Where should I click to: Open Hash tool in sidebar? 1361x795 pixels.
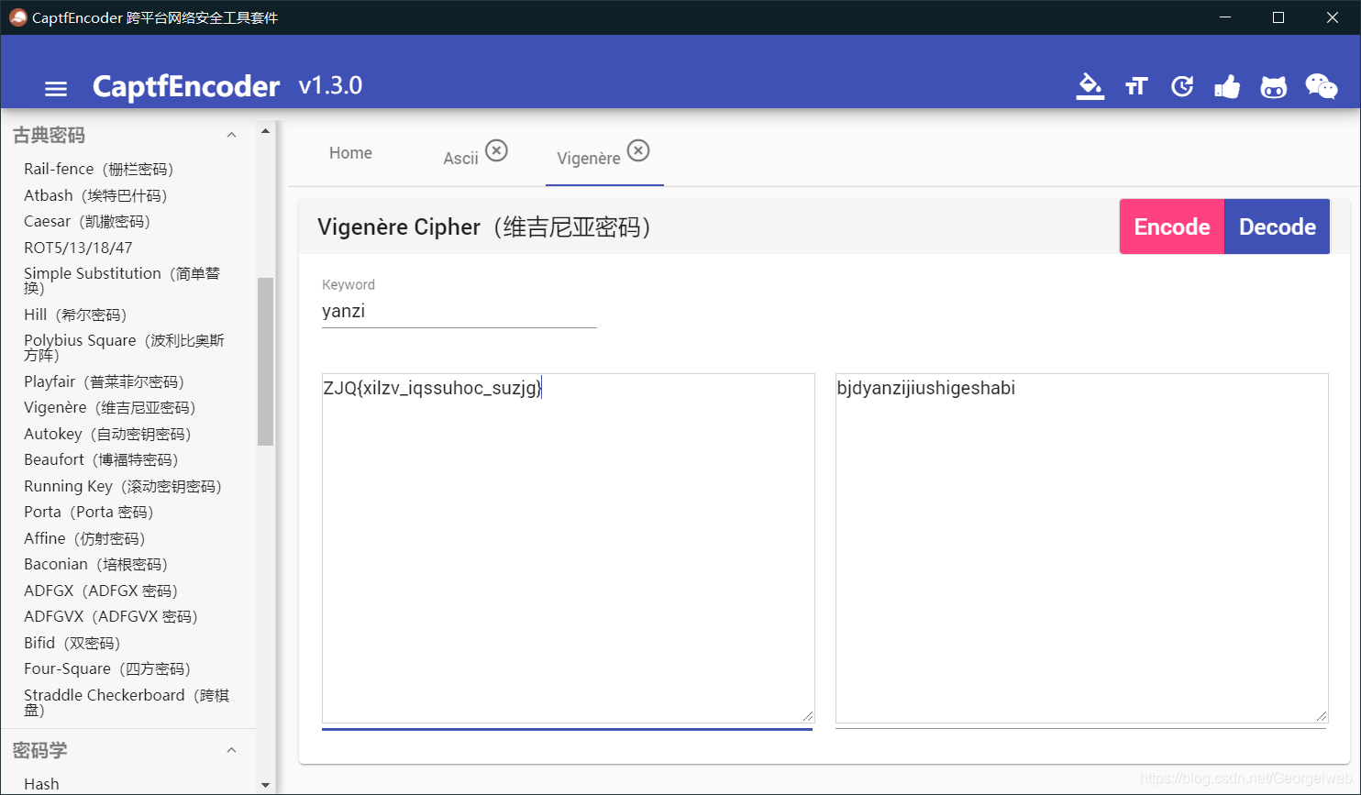pos(41,784)
